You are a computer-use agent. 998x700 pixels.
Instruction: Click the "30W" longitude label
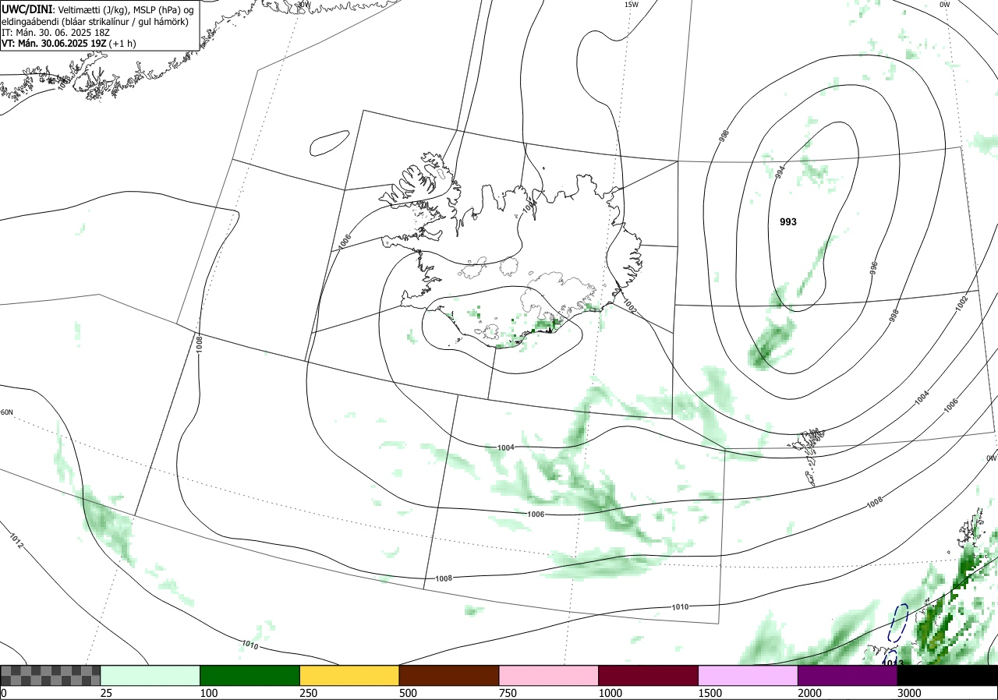point(303,5)
